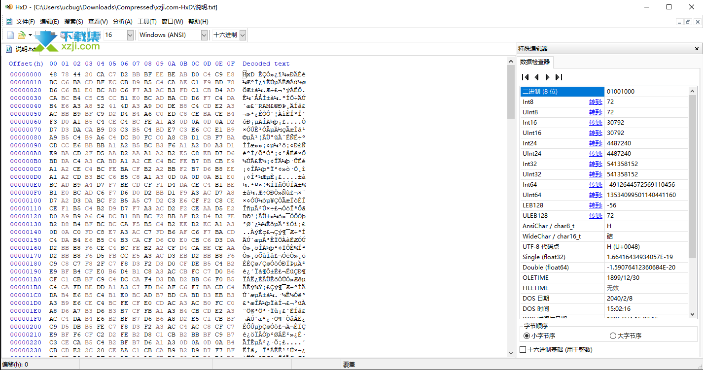Screen dimensions: 703x370
Task: Go to previous byte in data inspector
Action: 536,77
